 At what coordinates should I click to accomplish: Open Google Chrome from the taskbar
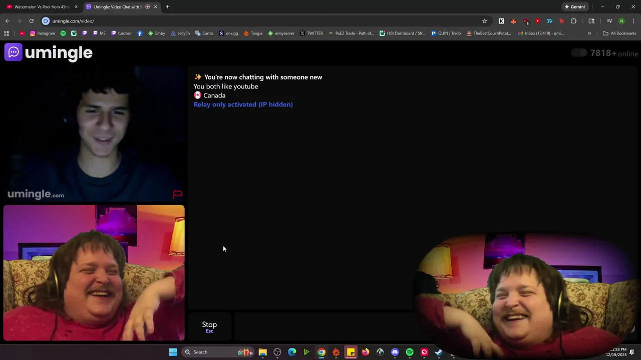tap(322, 352)
